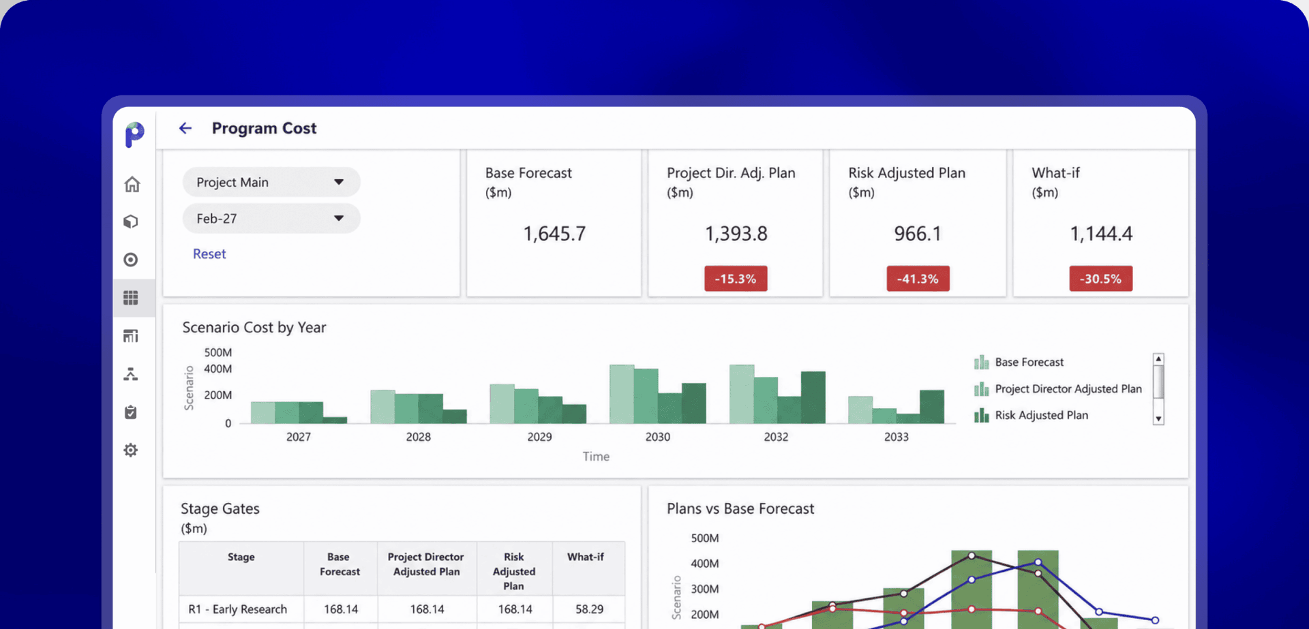Open the hierarchy diagram sidebar icon
This screenshot has height=629, width=1309.
point(131,374)
